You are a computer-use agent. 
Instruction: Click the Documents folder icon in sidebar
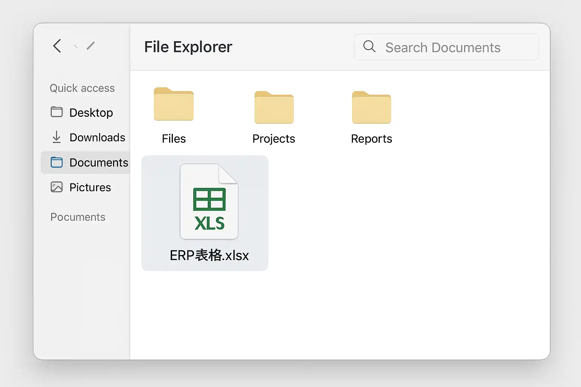click(57, 162)
